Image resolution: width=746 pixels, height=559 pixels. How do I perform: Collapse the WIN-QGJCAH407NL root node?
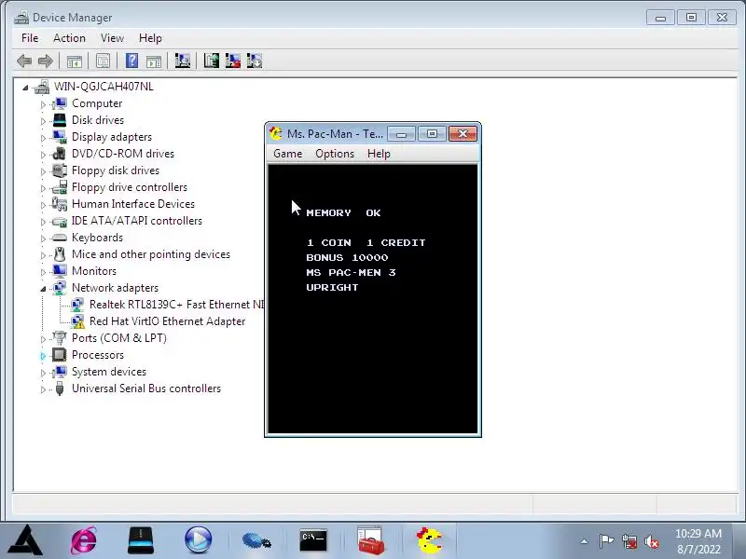(x=25, y=88)
